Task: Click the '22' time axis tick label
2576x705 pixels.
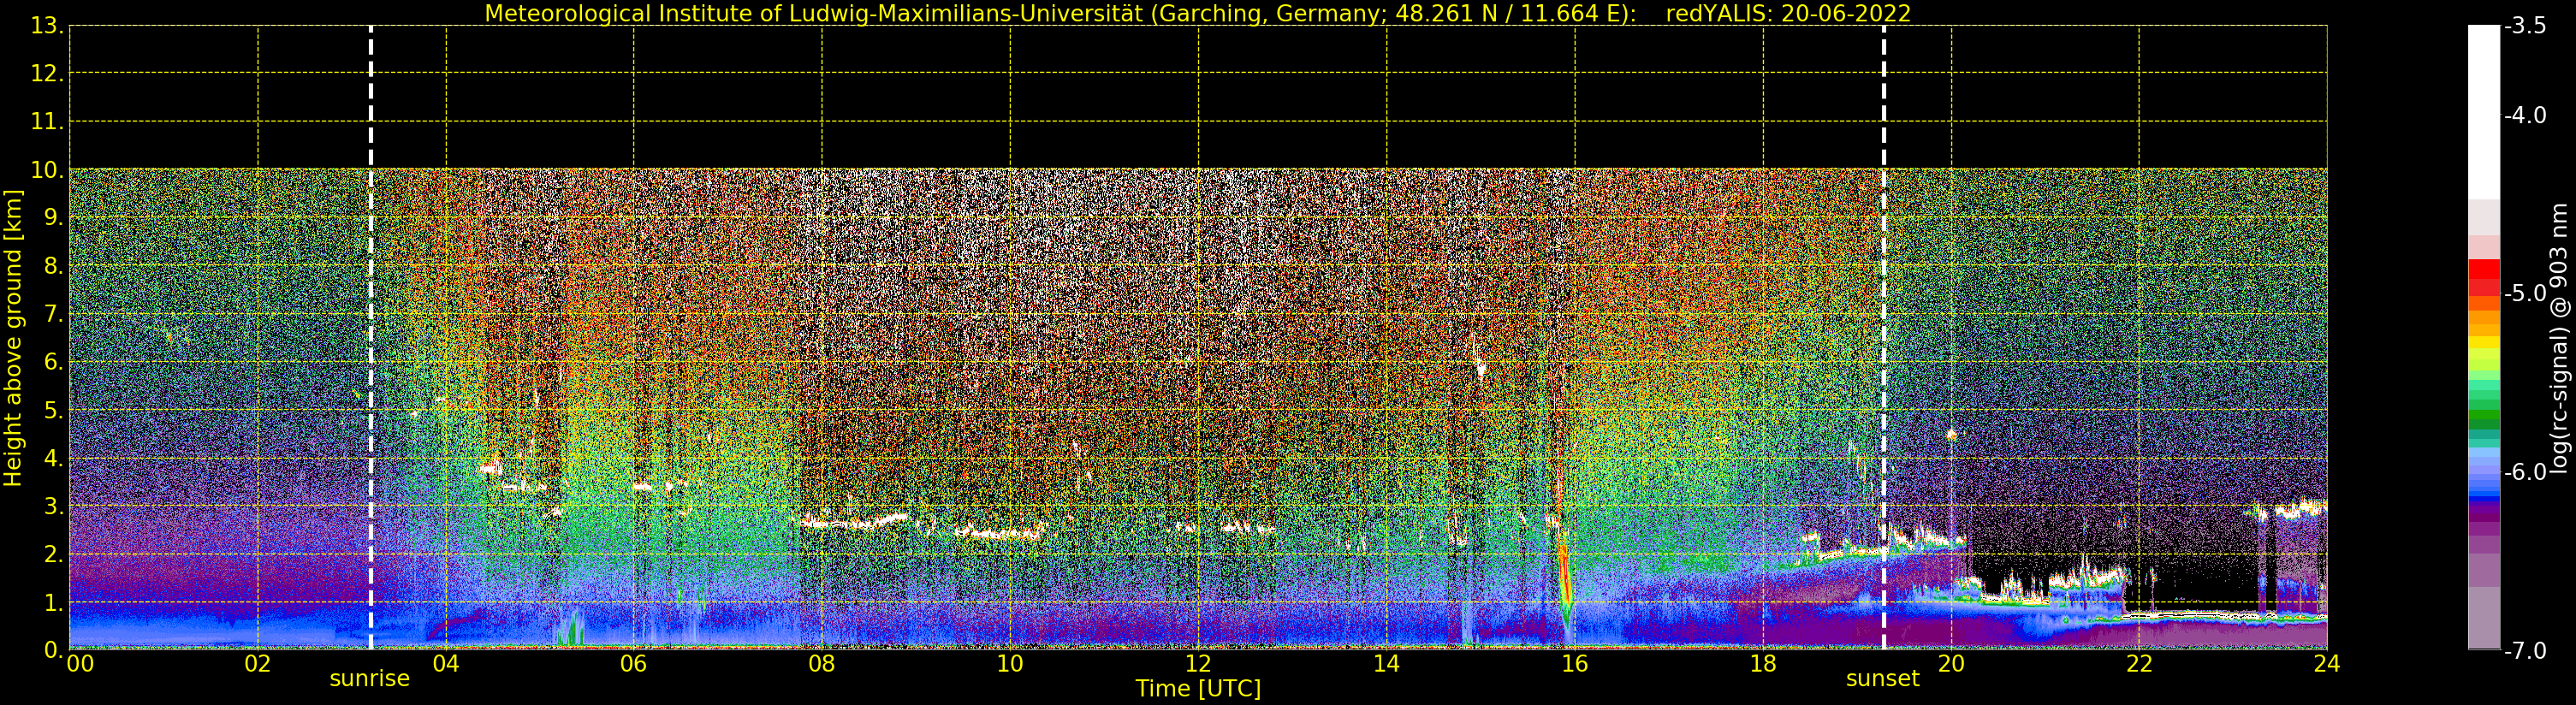Action: click(2139, 664)
